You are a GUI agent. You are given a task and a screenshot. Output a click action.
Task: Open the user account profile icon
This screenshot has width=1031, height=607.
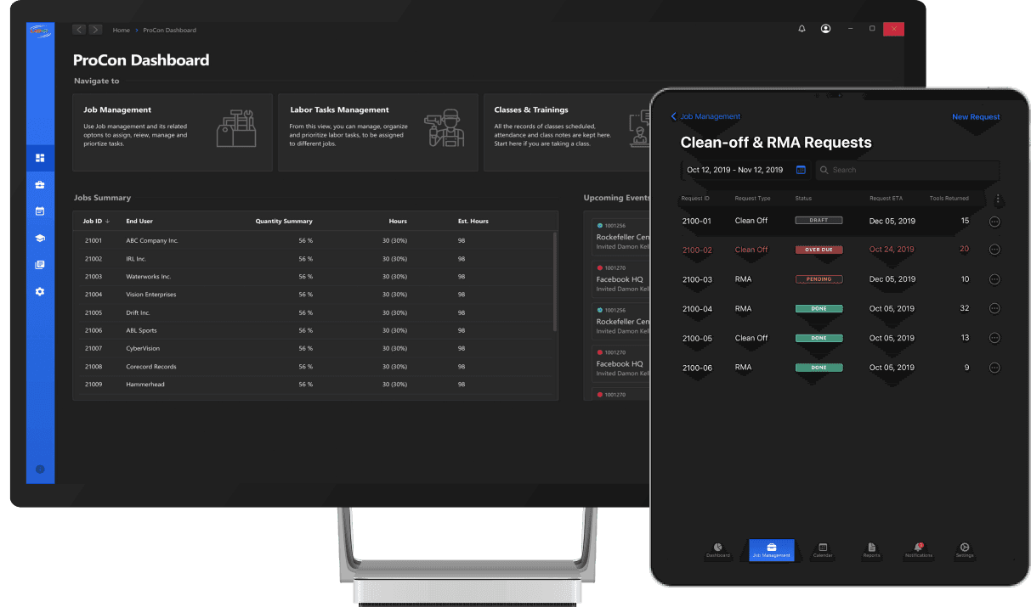825,29
